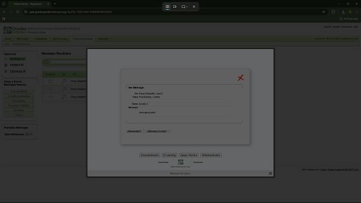
Task: Open the apps grid in bookmarks bar
Action: 4,19
